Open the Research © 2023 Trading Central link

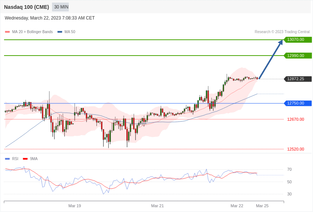(282, 32)
